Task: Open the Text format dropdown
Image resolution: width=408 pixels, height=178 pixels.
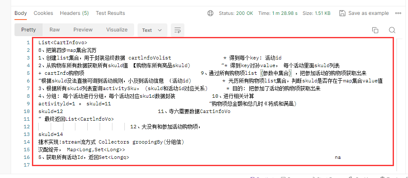Action: coord(152,30)
